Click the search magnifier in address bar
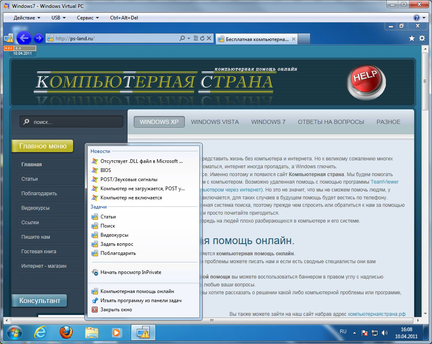This screenshot has width=432, height=344. click(182, 38)
